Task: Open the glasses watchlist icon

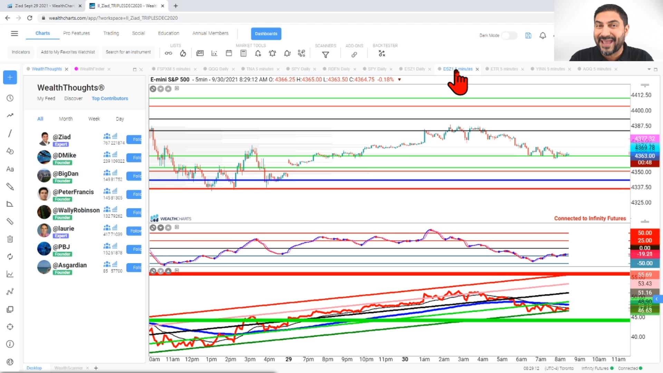Action: [168, 53]
